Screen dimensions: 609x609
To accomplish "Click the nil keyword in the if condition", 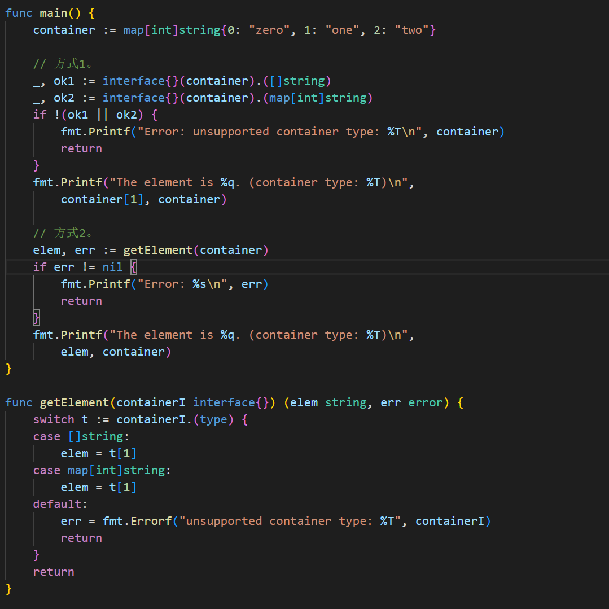I will [112, 267].
